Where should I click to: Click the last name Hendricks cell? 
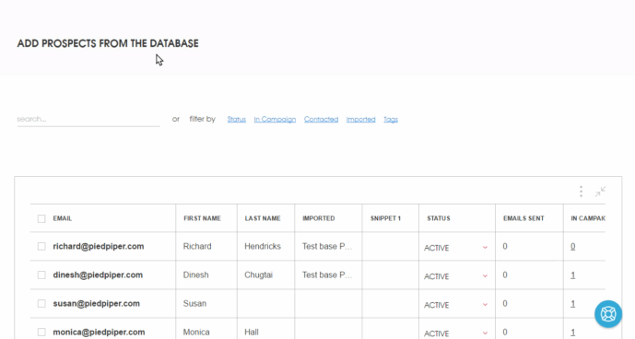(x=263, y=246)
